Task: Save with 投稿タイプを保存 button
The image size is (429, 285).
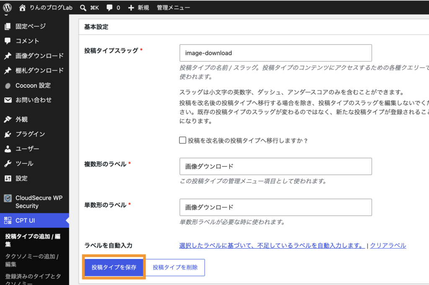Action: (114, 267)
